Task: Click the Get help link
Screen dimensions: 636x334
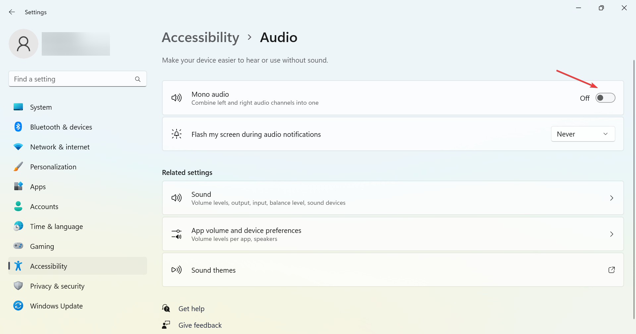Action: [191, 309]
